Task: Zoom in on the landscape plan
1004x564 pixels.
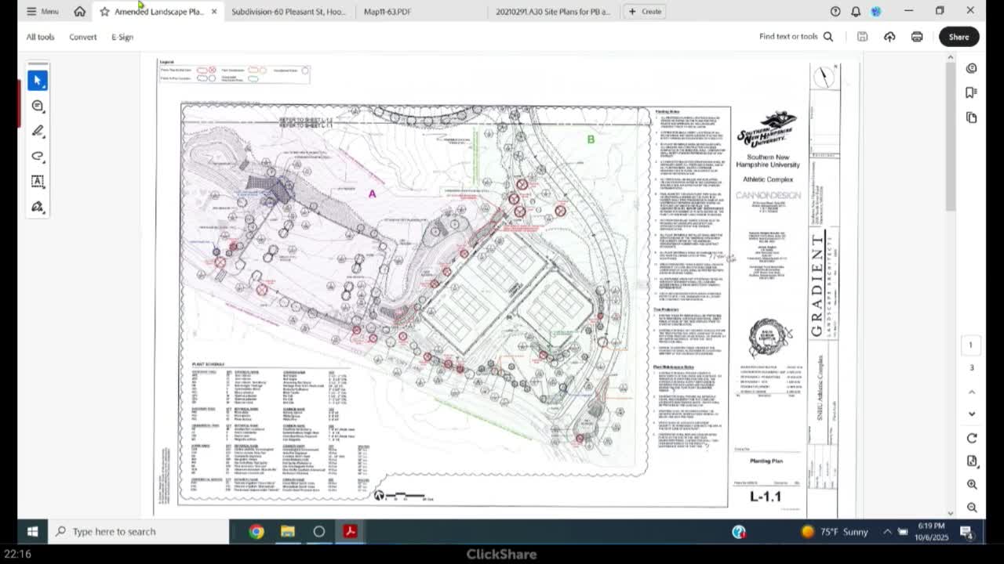Action: point(971,484)
